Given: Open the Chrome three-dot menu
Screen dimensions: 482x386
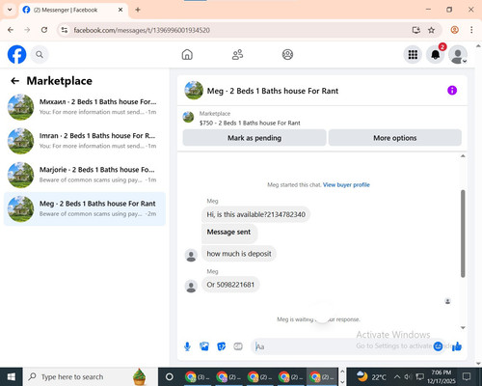Looking at the screenshot, I should point(471,30).
